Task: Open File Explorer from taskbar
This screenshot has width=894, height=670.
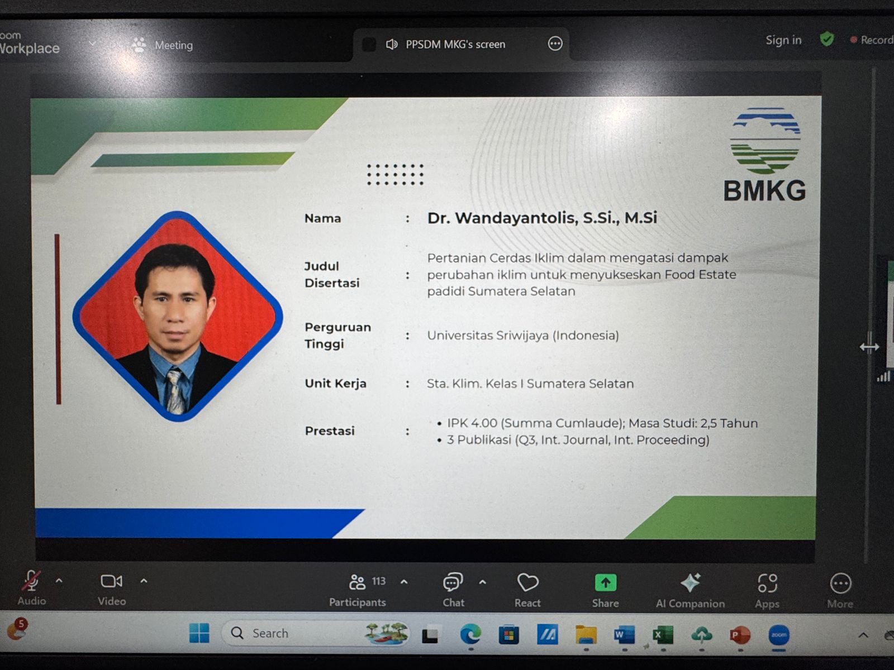Action: [586, 635]
